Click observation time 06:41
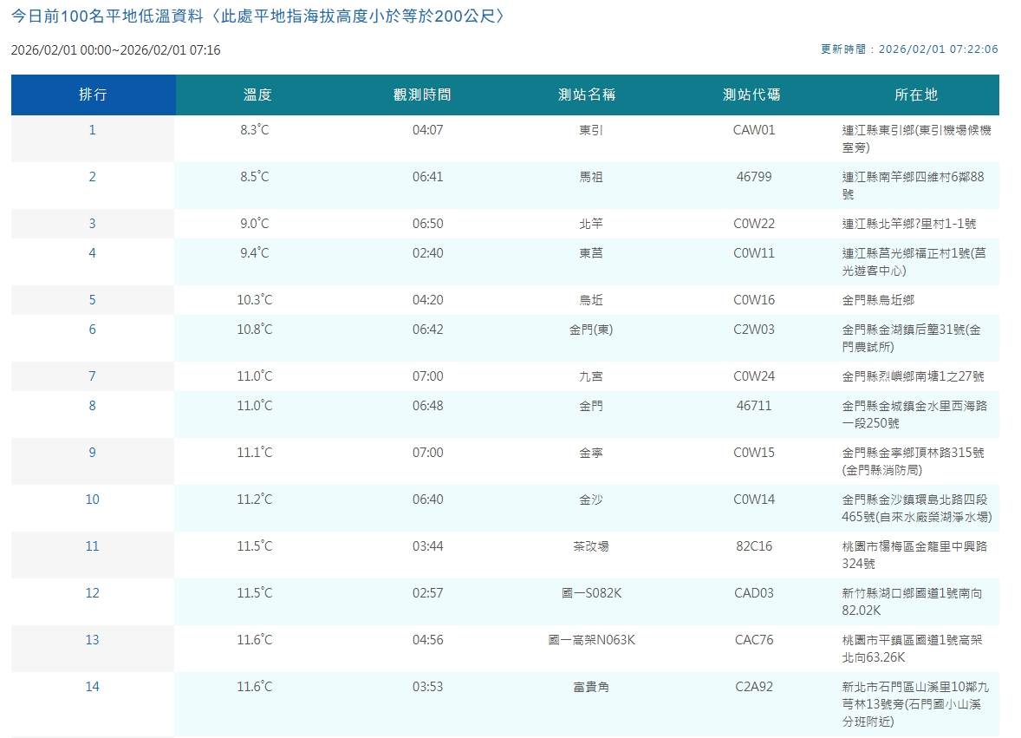The image size is (1021, 738). coord(428,177)
